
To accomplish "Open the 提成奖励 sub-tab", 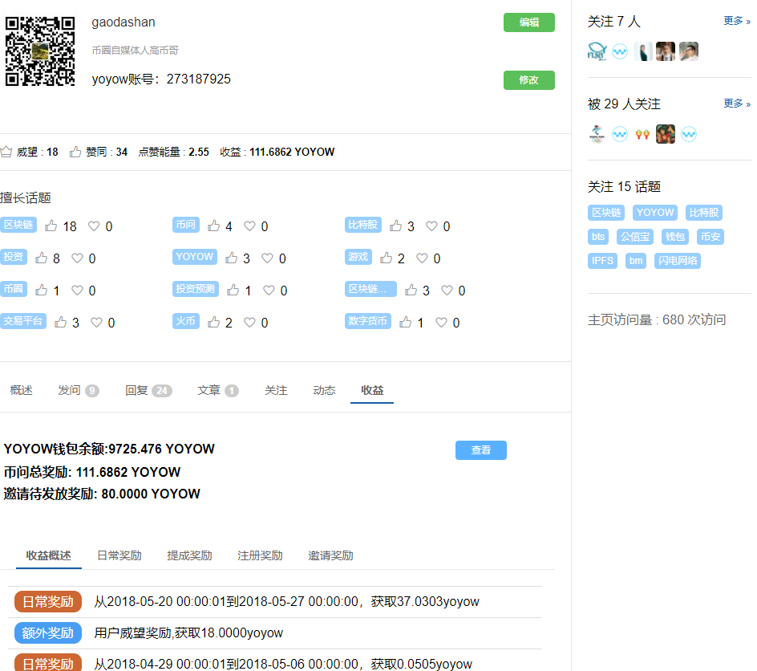I will pos(190,555).
